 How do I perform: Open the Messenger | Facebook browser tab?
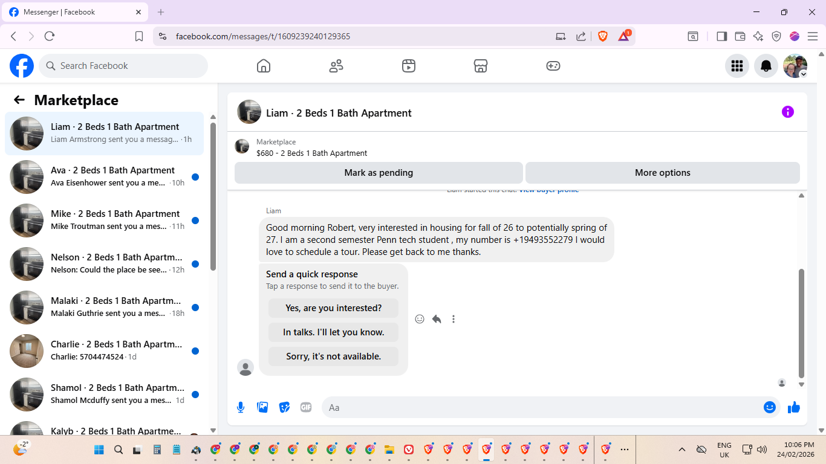(x=74, y=12)
